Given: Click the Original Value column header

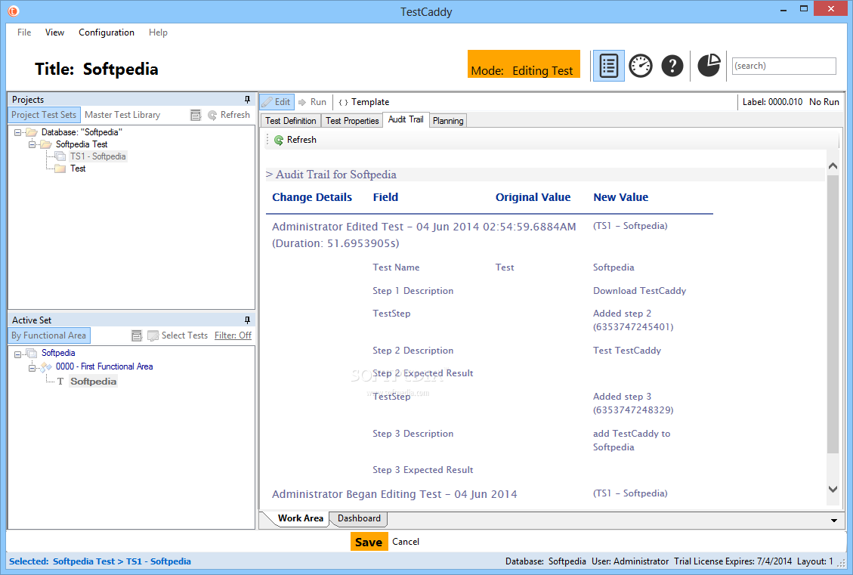Looking at the screenshot, I should [x=533, y=197].
